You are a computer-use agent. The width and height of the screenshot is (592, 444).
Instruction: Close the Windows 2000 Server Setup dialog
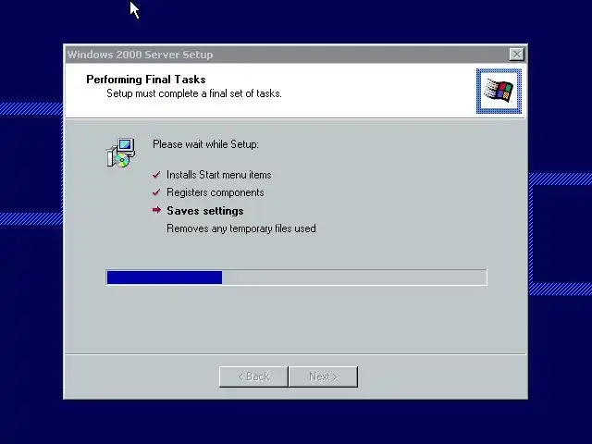(516, 55)
